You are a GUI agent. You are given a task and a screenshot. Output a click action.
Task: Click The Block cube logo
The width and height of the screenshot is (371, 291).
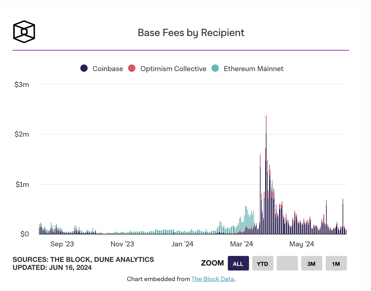click(24, 31)
